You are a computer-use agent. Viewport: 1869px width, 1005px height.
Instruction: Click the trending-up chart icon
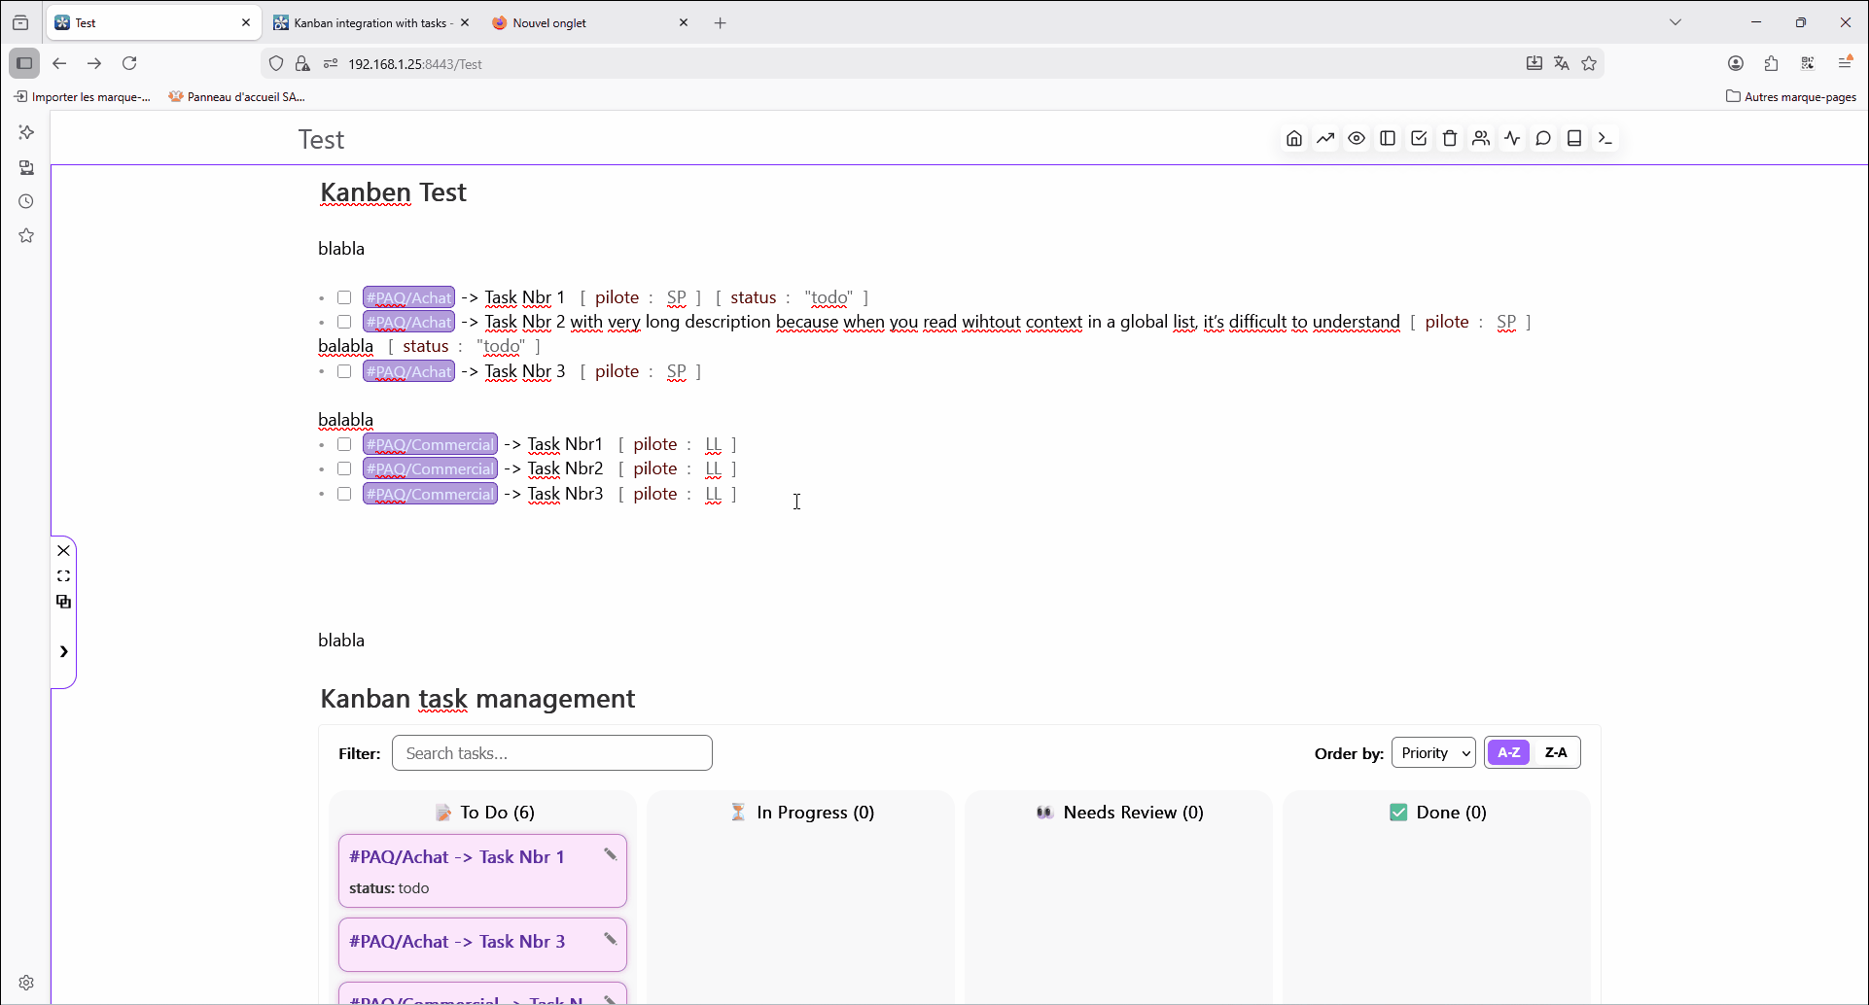tap(1325, 139)
